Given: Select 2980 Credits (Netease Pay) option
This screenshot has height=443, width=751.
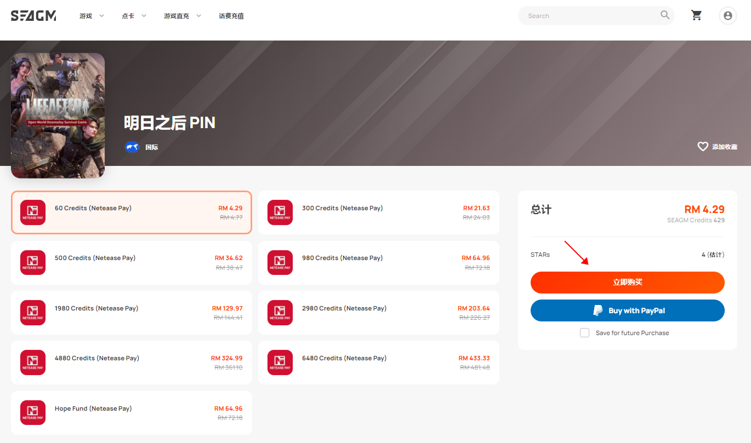Looking at the screenshot, I should [379, 313].
